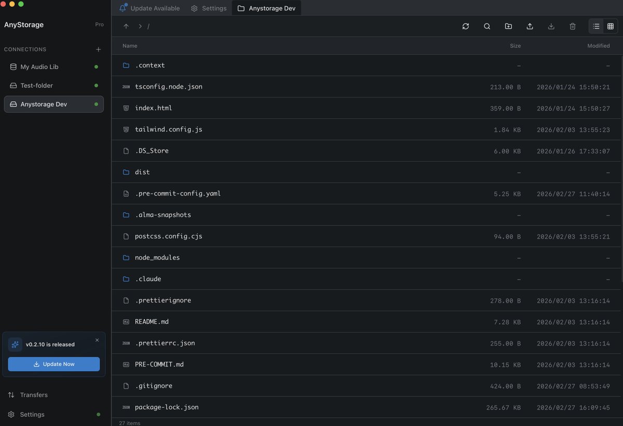
Task: Sort by the Name column header
Action: point(130,46)
